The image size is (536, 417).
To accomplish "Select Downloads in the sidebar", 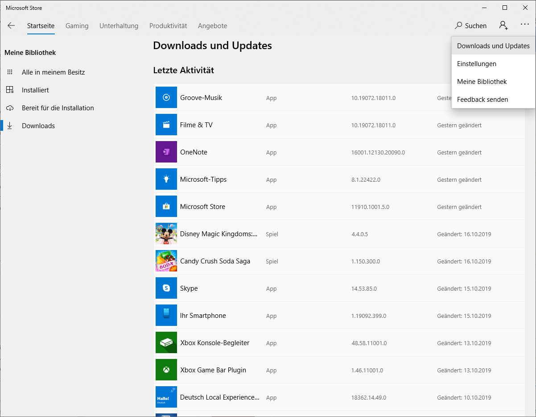I will (x=38, y=125).
